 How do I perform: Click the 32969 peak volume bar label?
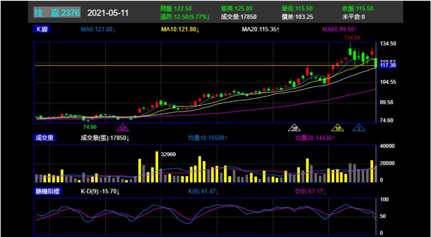(168, 154)
